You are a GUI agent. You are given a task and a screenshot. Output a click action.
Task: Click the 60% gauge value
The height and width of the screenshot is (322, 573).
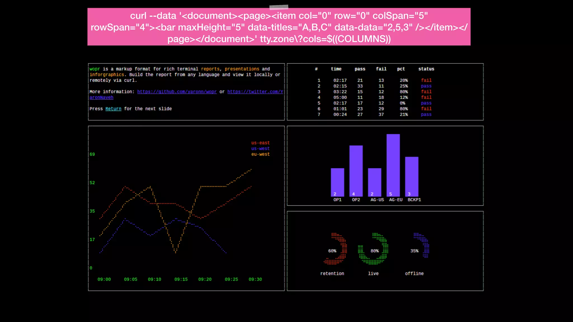(332, 251)
